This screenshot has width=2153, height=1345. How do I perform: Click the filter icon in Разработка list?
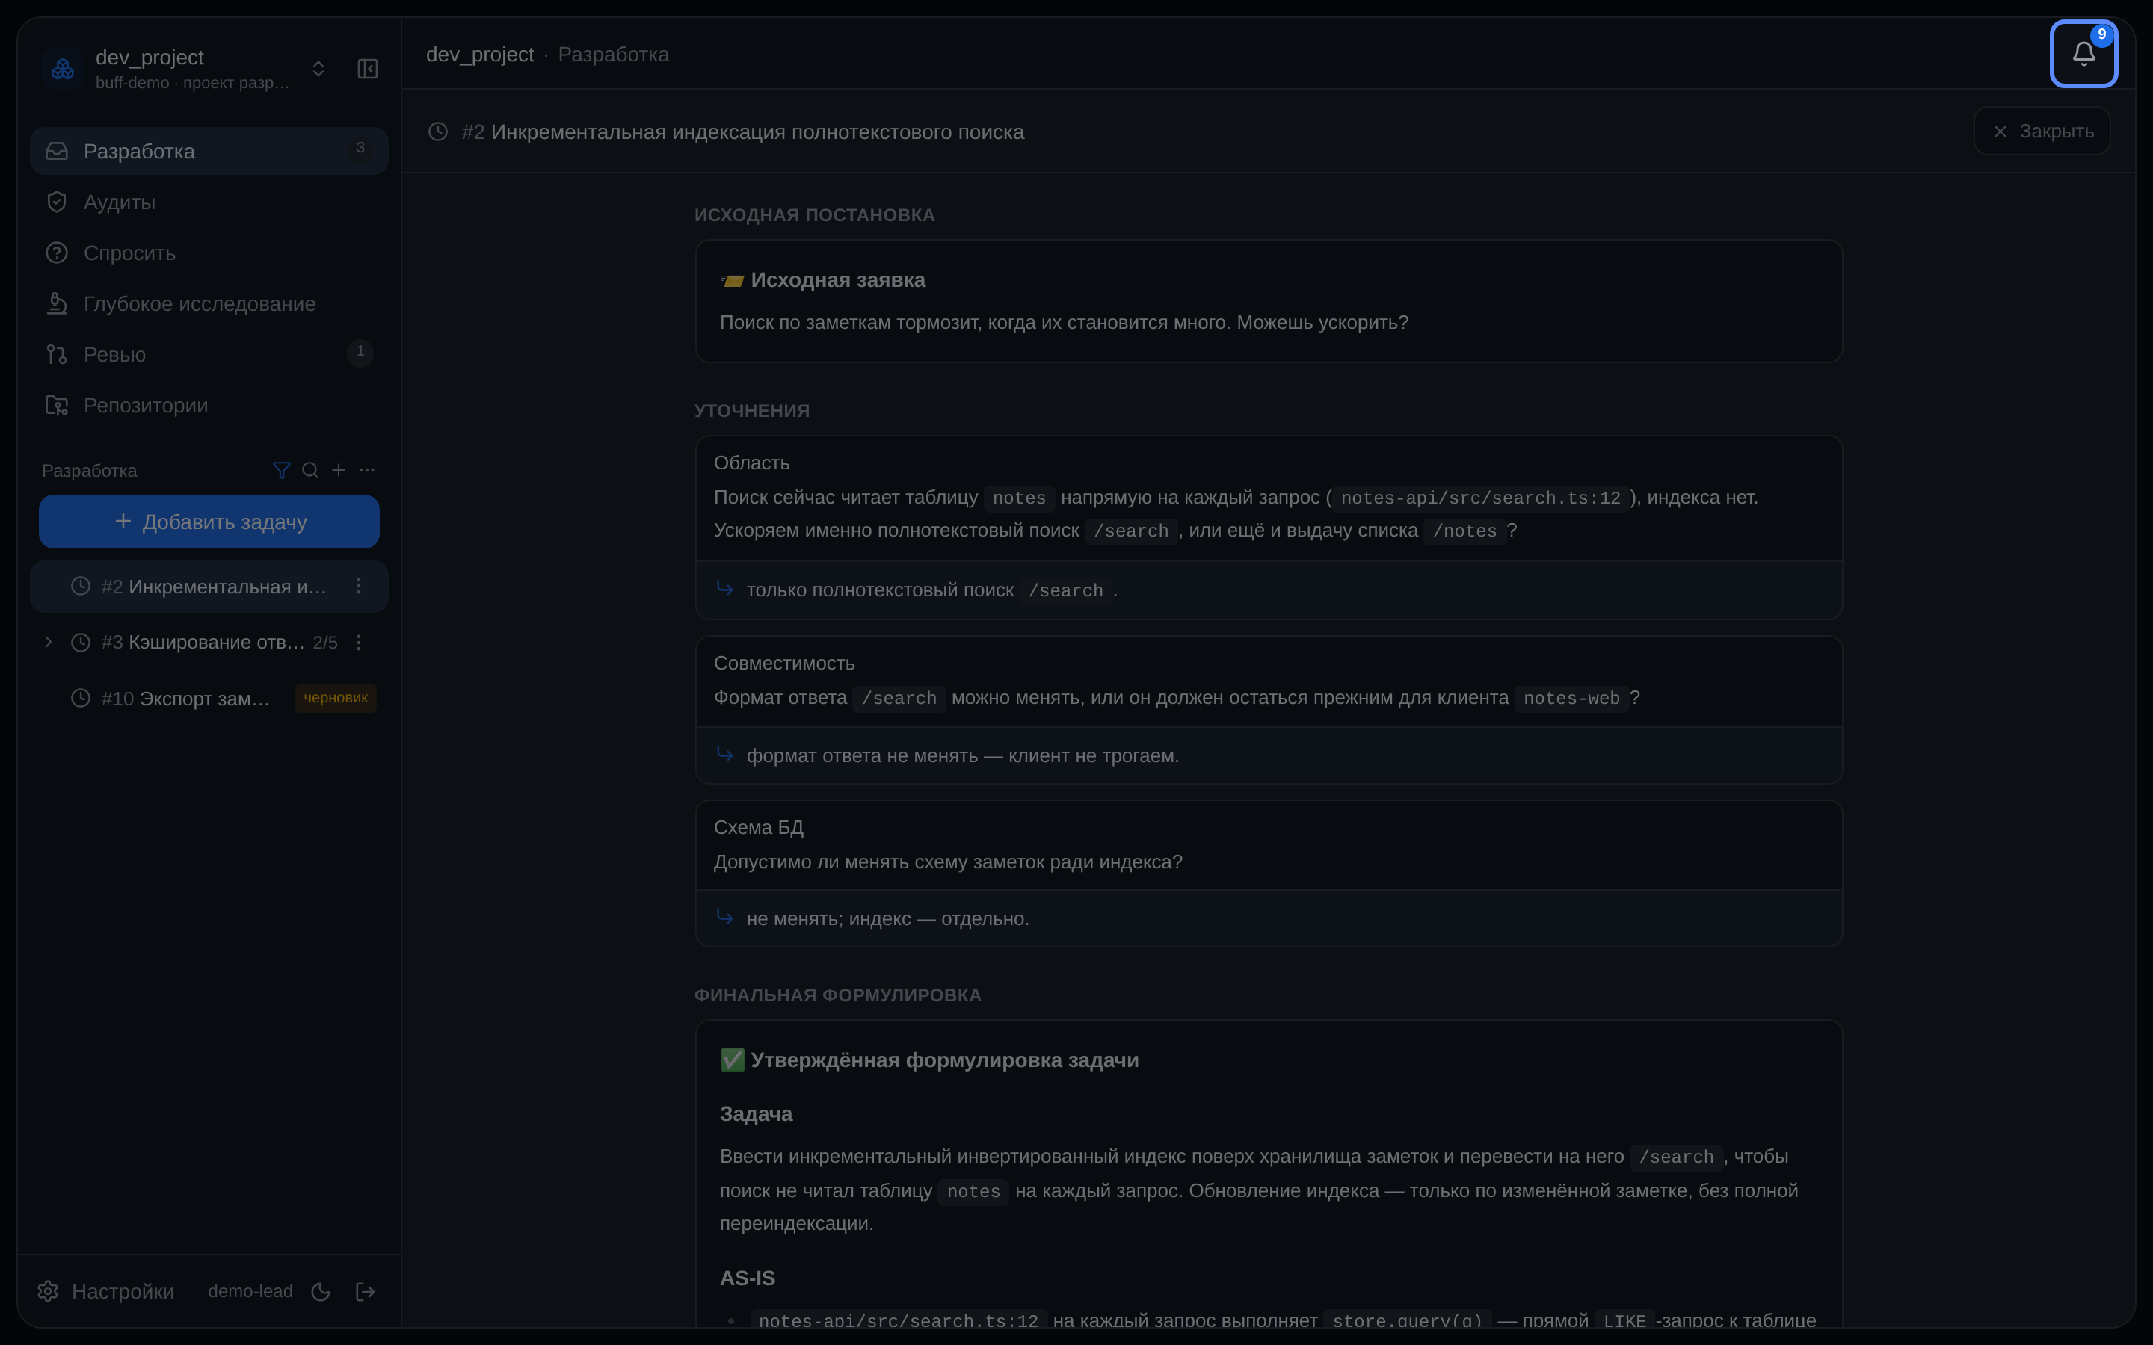coord(281,470)
